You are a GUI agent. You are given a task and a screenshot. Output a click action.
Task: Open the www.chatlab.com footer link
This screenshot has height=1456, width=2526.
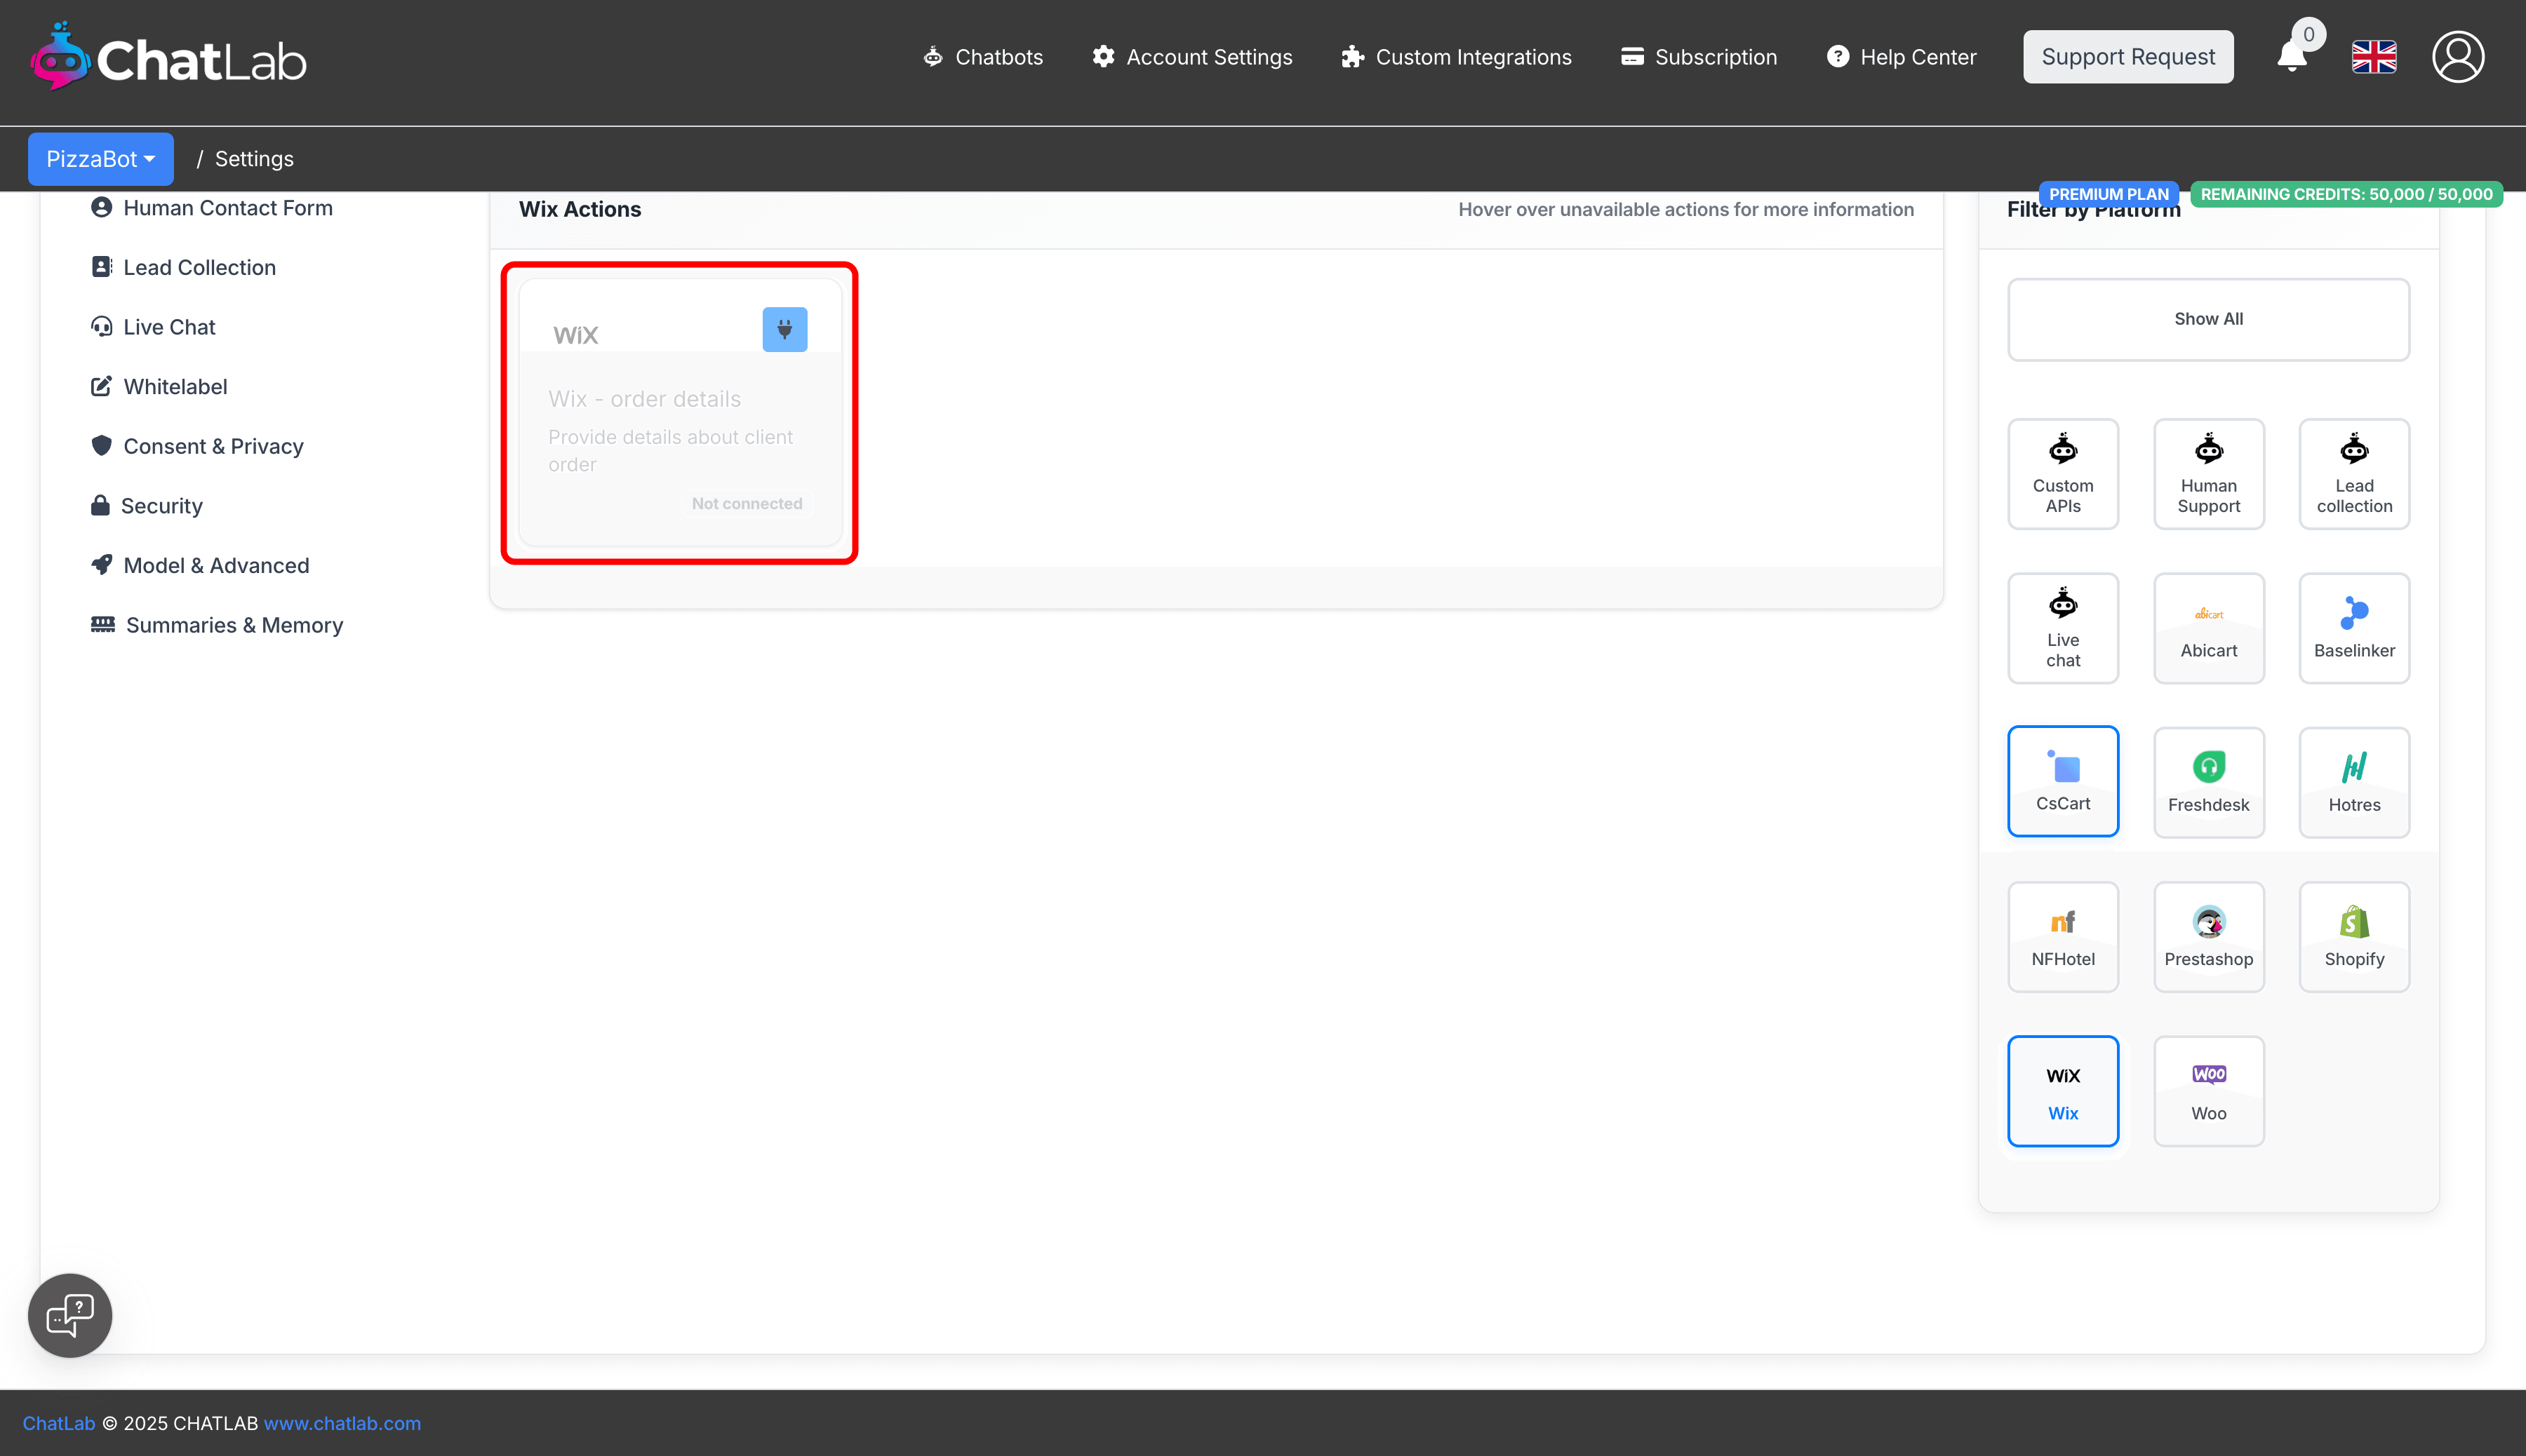click(342, 1422)
